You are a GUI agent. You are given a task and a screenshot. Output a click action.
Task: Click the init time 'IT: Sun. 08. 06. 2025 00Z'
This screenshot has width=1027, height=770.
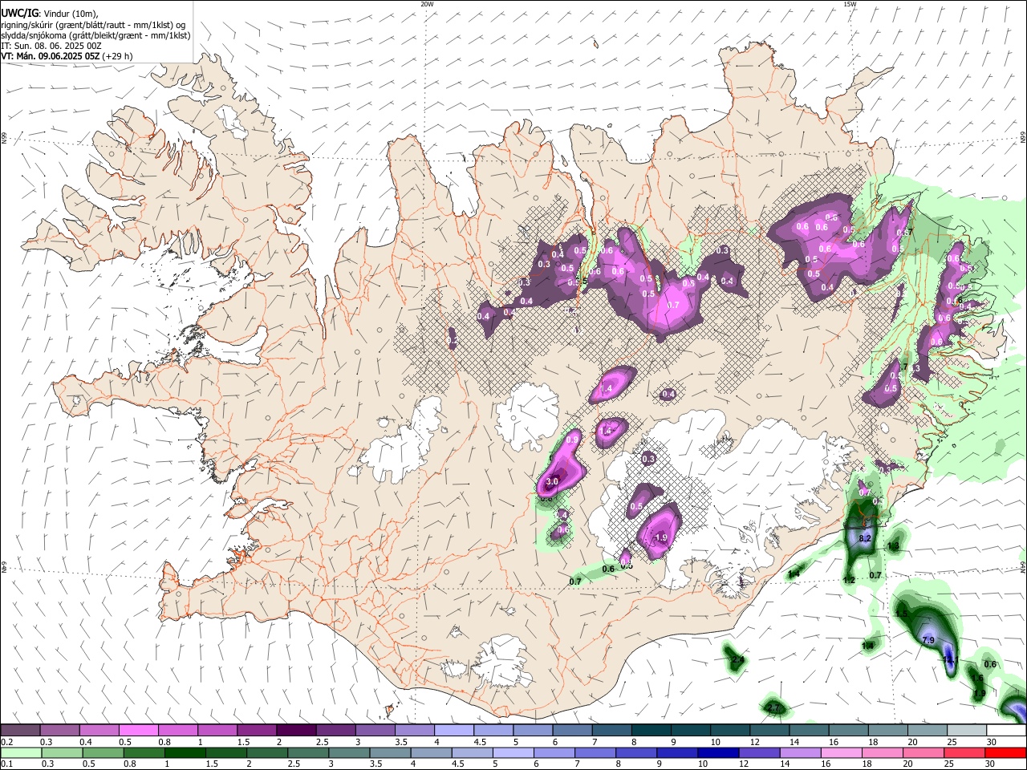(x=51, y=46)
